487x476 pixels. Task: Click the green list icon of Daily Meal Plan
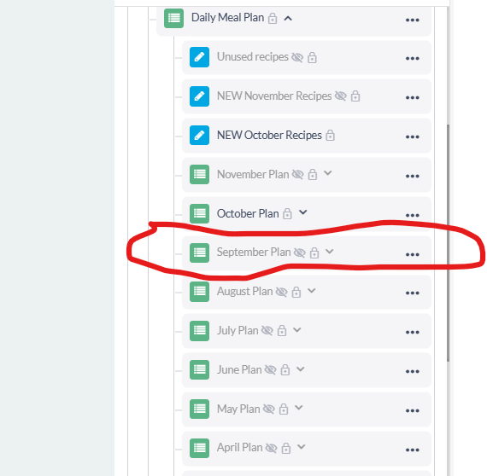click(x=173, y=18)
